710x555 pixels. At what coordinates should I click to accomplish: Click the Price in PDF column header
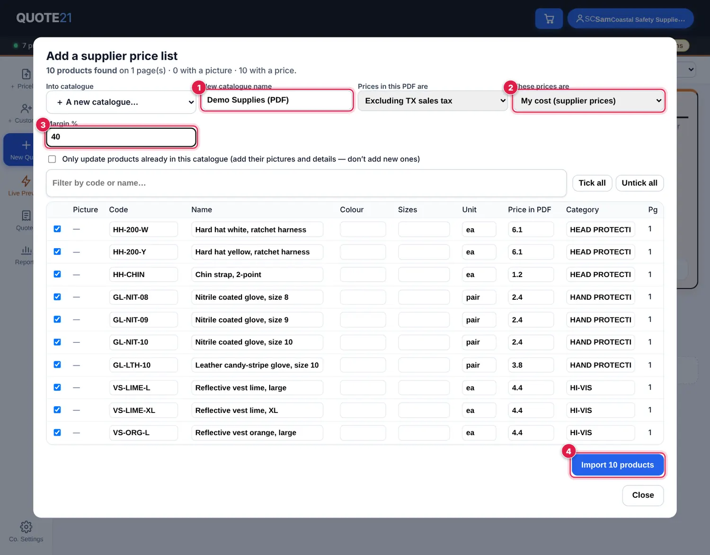(529, 210)
